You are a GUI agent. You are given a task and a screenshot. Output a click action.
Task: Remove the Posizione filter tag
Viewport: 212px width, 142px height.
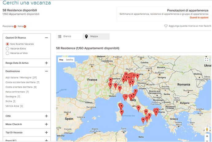15,26
